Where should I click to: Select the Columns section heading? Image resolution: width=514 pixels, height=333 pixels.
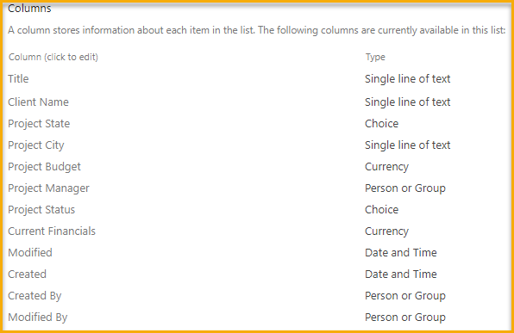tap(29, 9)
